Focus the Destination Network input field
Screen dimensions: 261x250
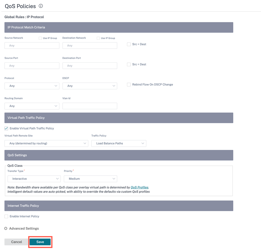90,46
